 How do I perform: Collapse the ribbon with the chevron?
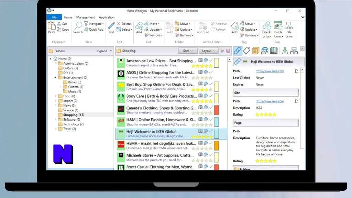pos(302,17)
